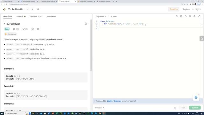204x115 pixels.
Task: Open the Submissions tab
Action: click(51, 16)
